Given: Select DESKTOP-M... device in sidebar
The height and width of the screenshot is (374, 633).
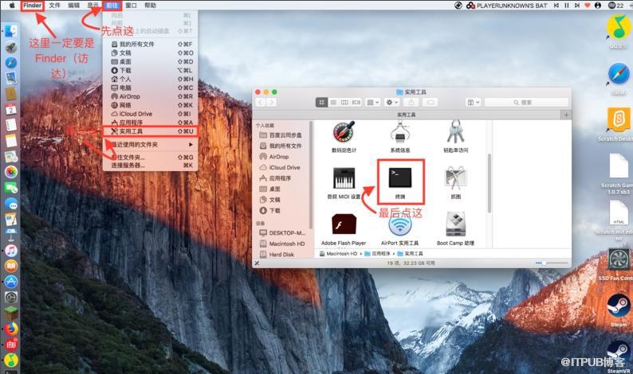Looking at the screenshot, I should (282, 233).
